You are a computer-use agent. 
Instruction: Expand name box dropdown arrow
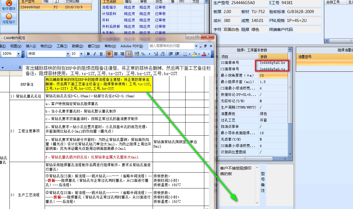3,68
